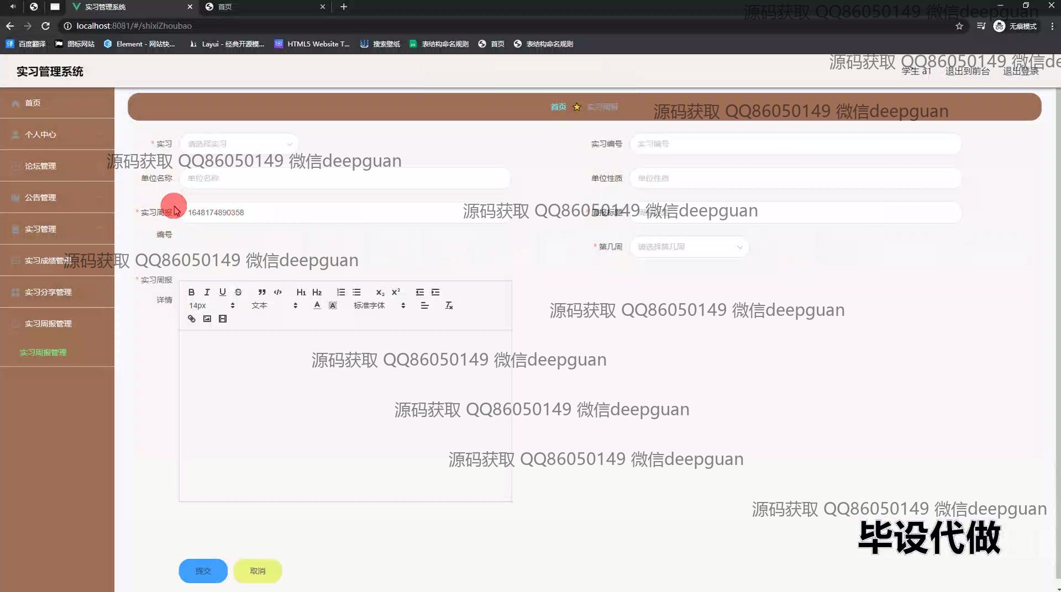Apply Heading 2 style
Viewport: 1061px width, 592px height.
(317, 292)
